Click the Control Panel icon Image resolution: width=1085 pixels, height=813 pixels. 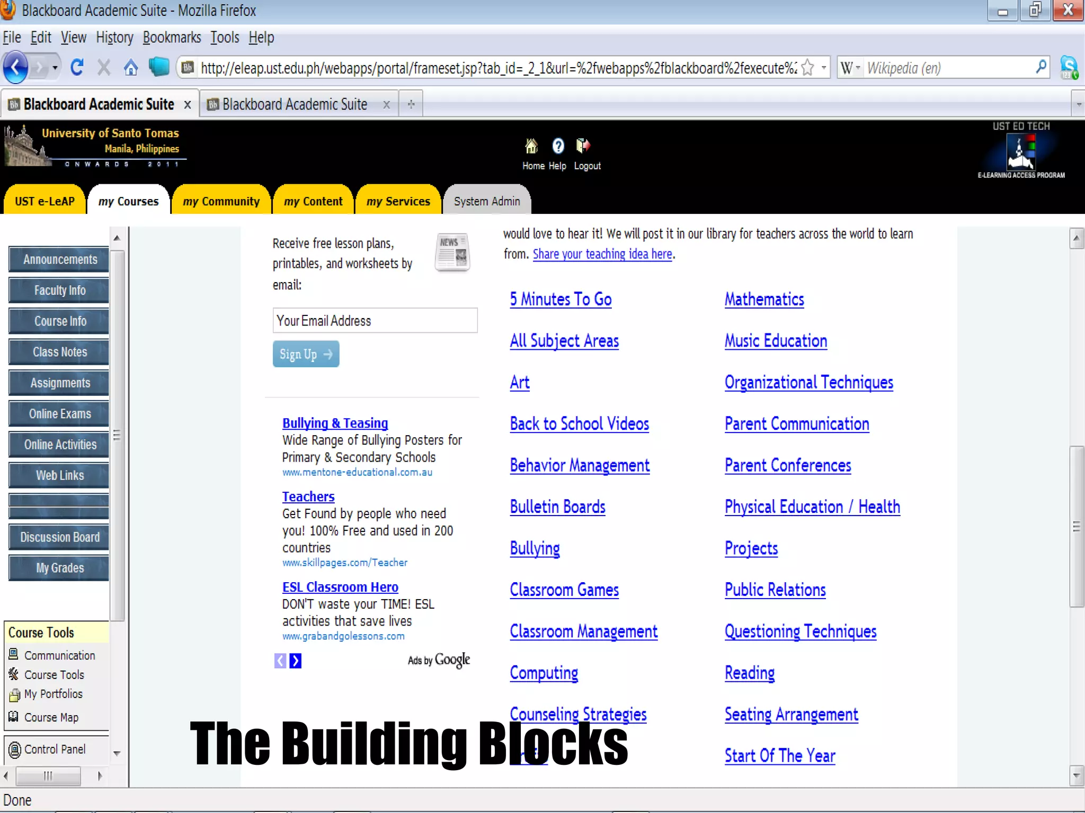tap(15, 749)
